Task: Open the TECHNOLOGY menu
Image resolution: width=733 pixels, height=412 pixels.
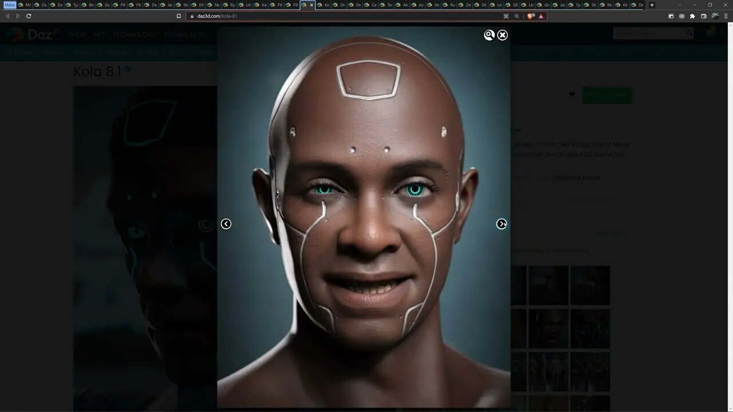Action: point(135,35)
